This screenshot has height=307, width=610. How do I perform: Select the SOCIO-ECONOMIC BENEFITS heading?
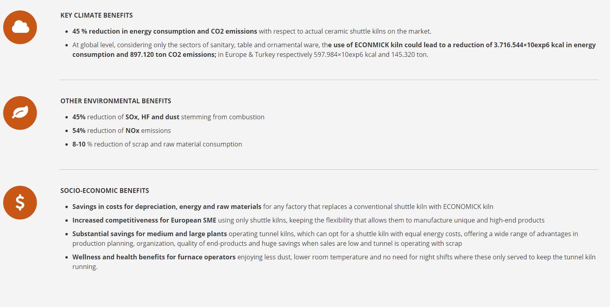point(105,191)
